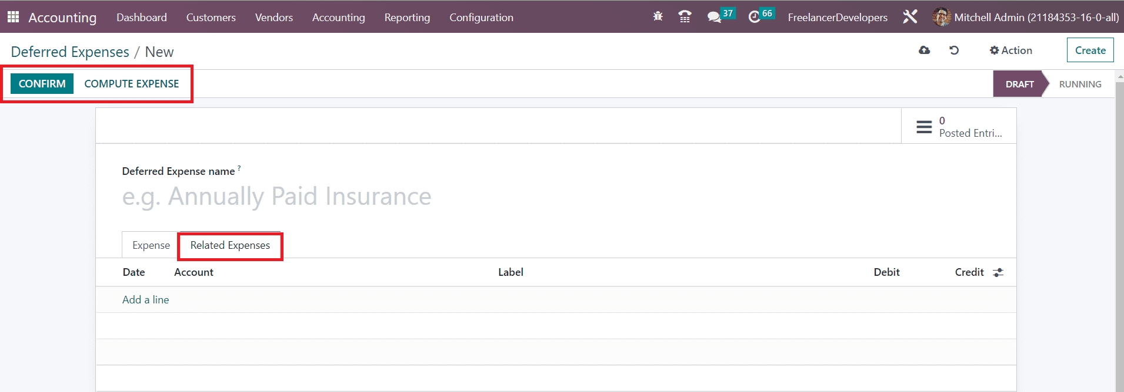1124x392 pixels.
Task: Click Add a line link
Action: tap(145, 300)
